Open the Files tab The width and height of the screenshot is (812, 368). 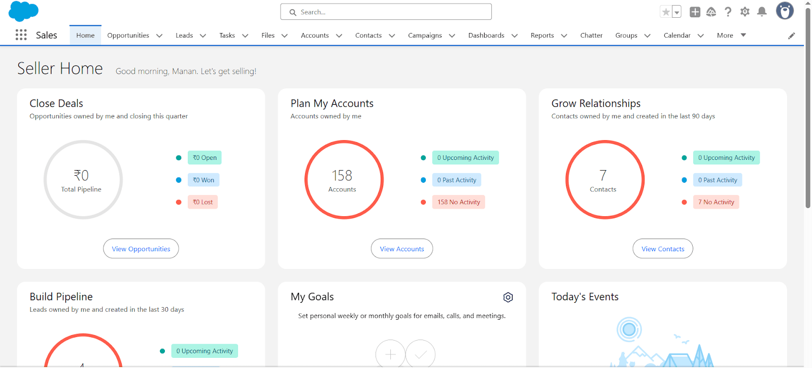tap(268, 35)
